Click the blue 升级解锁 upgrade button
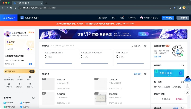Viewport: 191px width, 109px height. pyautogui.click(x=168, y=18)
